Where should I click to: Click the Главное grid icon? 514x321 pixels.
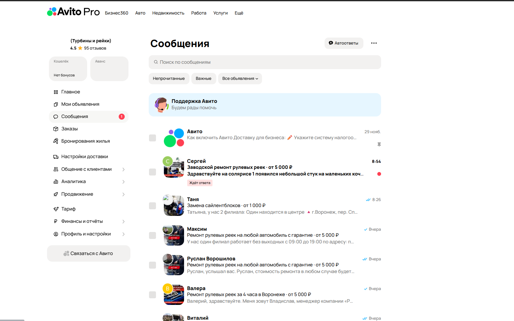coord(56,92)
